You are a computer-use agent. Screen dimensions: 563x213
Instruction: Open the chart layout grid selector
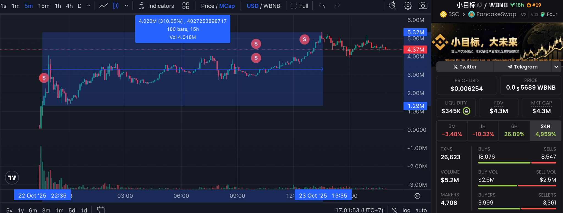point(186,6)
